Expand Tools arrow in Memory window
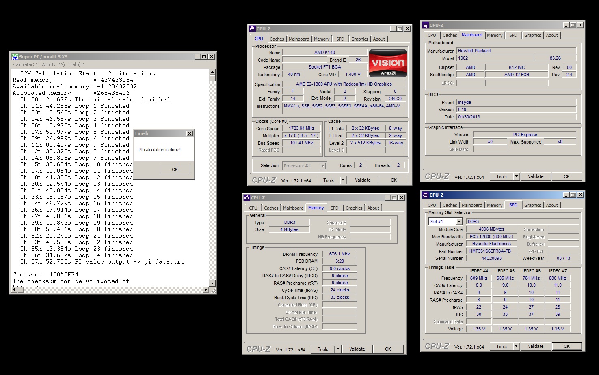 [337, 349]
